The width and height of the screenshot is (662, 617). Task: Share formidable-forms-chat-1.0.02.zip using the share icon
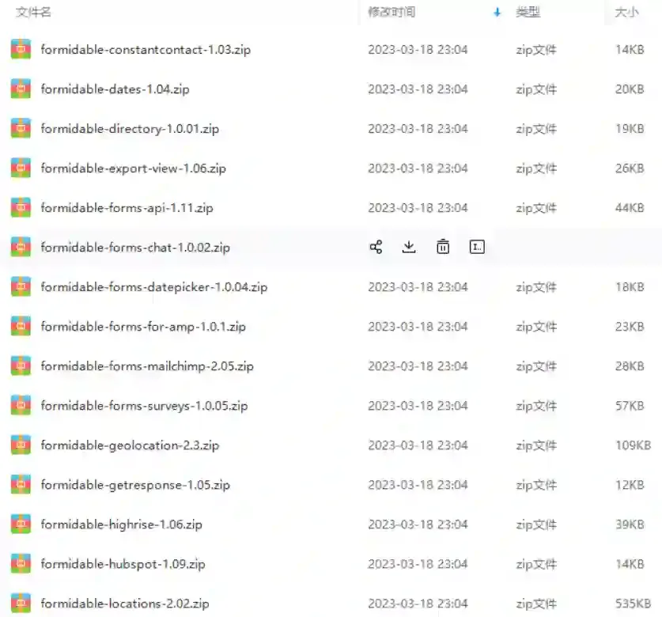[x=376, y=247]
